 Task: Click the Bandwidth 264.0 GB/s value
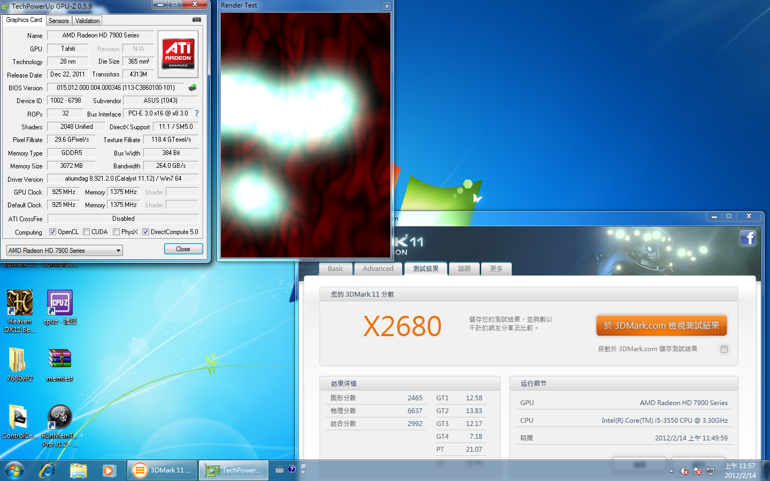pyautogui.click(x=171, y=166)
